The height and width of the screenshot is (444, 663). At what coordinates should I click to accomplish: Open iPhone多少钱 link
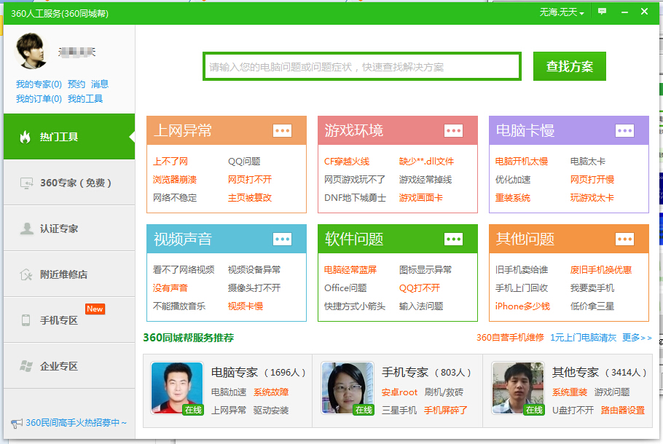[x=522, y=306]
